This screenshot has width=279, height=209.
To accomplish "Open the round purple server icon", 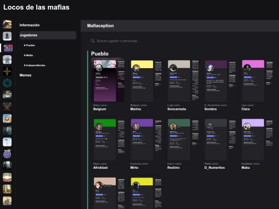I will click(7, 154).
